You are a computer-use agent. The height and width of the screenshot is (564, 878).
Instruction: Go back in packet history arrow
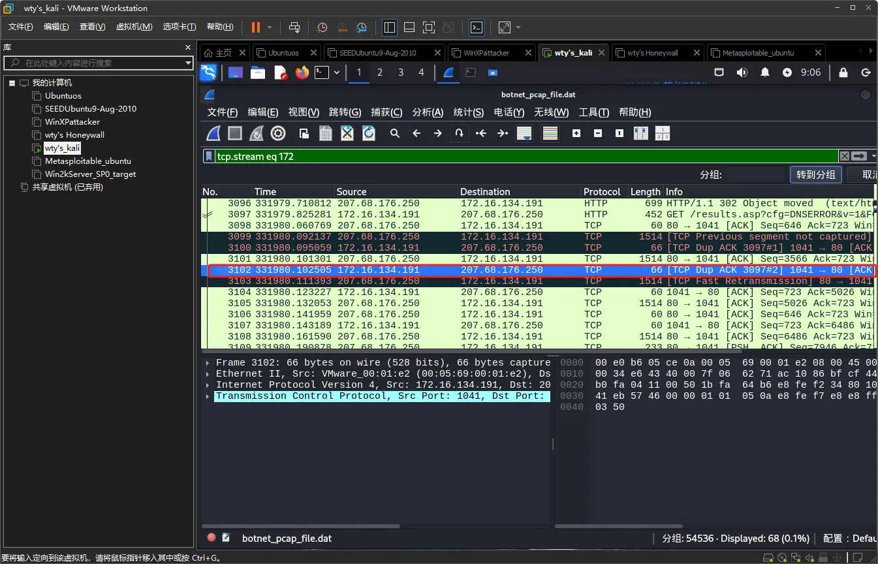coord(416,133)
